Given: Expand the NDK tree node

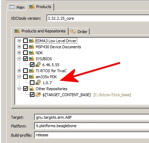Looking at the screenshot, I should click(x=19, y=53).
